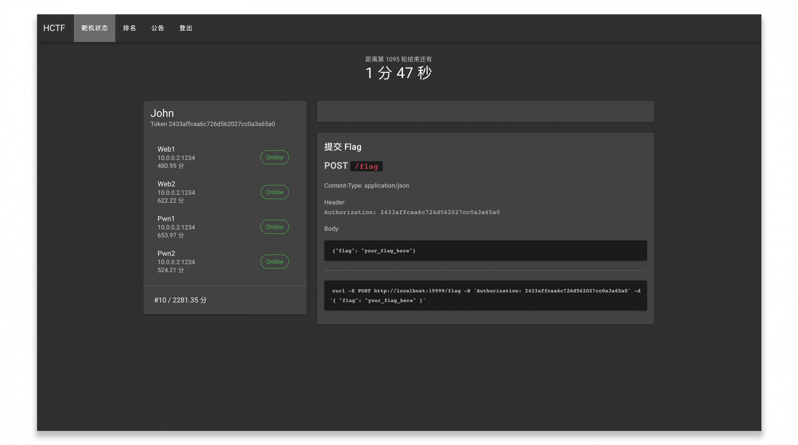Screen dimensions: 798x445
Task: Click the curl command code block
Action: [x=485, y=295]
